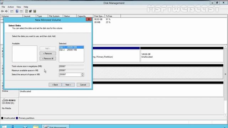228x128 pixels.
Task: Sort by the Volume column header
Action: click(x=11, y=16)
